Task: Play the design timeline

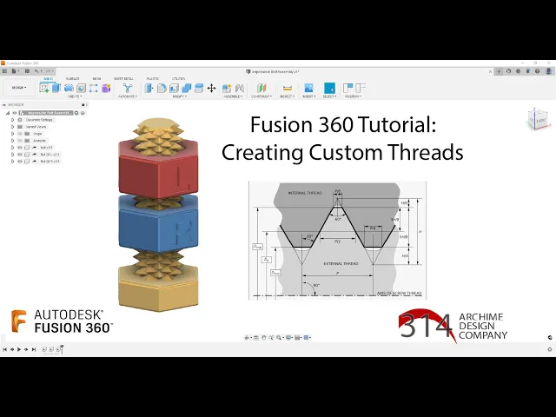Action: tap(19, 349)
